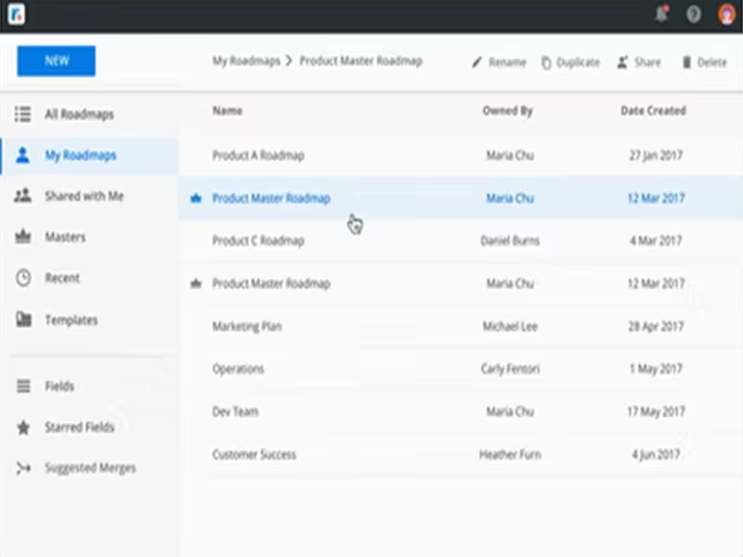Click the Starred Fields star icon
The image size is (743, 557).
[23, 427]
